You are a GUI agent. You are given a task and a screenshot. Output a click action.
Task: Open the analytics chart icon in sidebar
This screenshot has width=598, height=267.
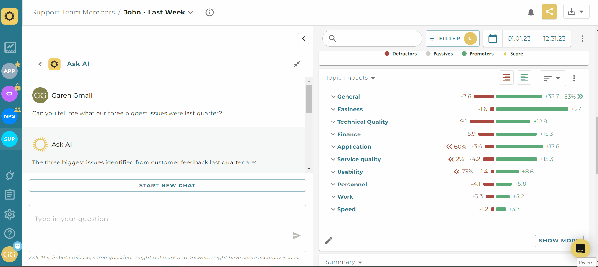(x=10, y=48)
